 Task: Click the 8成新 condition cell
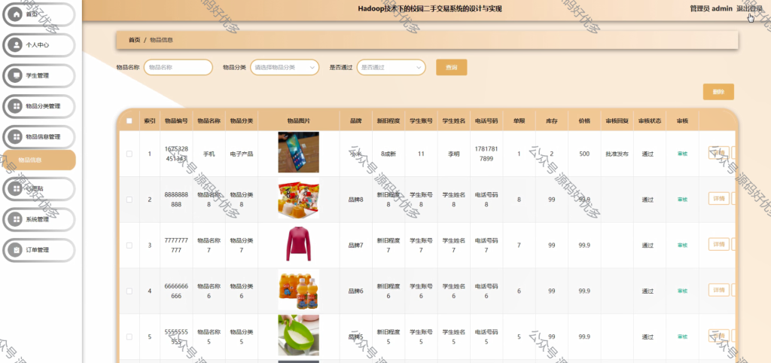(x=388, y=154)
